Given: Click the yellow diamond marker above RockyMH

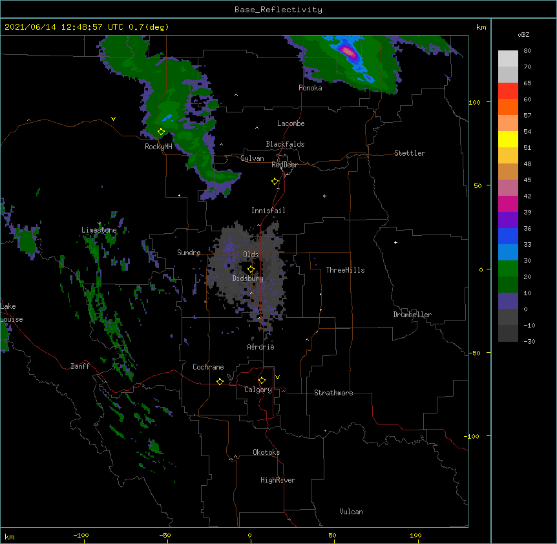Looking at the screenshot, I should (161, 132).
